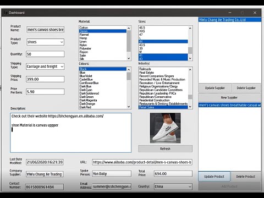Select DarkCyan in the Colours list
The height and width of the screenshot is (198, 264).
103,90
